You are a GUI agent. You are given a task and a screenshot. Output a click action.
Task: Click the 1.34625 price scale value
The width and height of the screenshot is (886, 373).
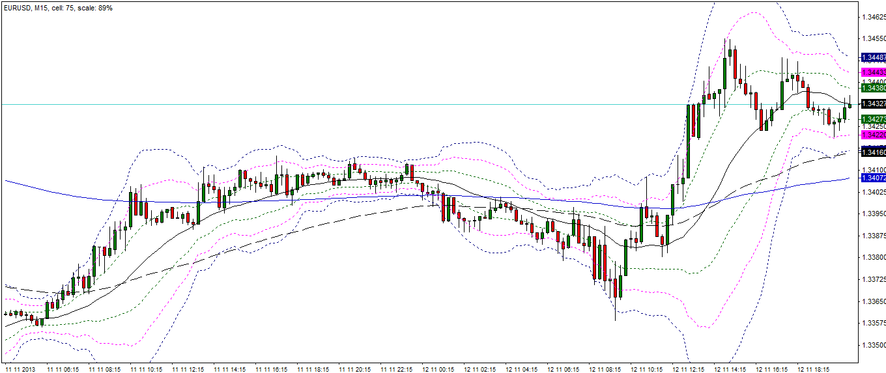tap(874, 17)
